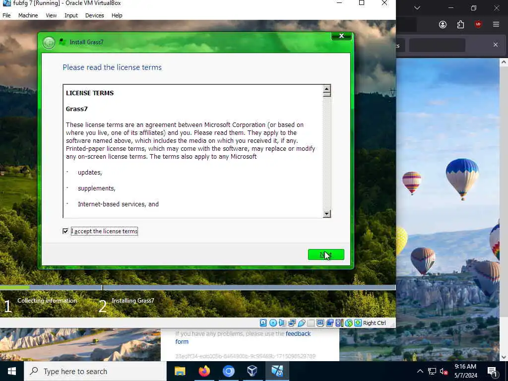Click the Please read the license terms heading
Image resolution: width=508 pixels, height=381 pixels.
[112, 67]
